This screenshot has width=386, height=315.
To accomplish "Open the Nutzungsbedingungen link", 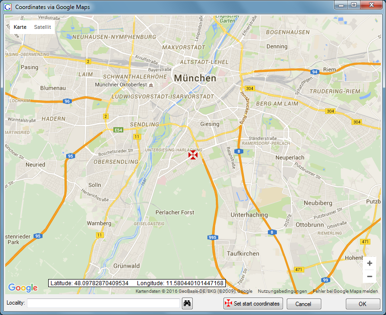I will (283, 291).
